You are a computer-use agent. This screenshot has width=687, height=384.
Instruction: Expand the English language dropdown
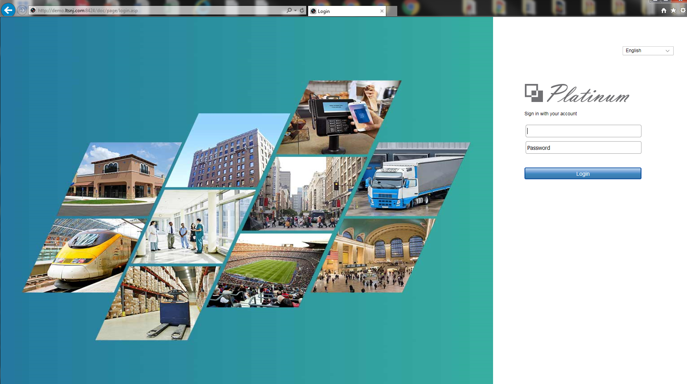click(x=648, y=51)
